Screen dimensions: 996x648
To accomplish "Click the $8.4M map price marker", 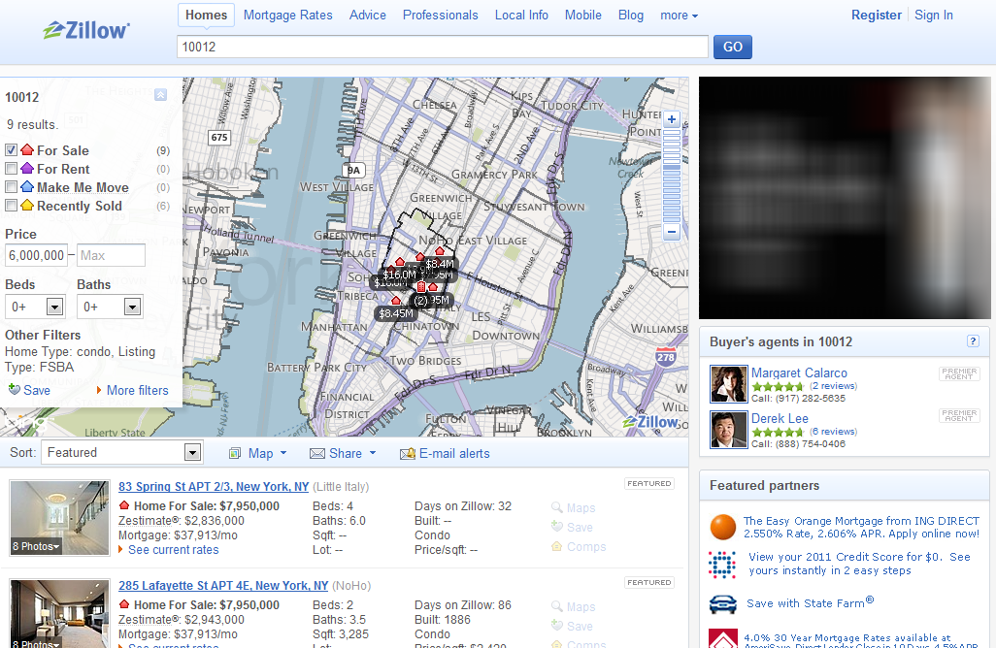I will click(x=439, y=263).
